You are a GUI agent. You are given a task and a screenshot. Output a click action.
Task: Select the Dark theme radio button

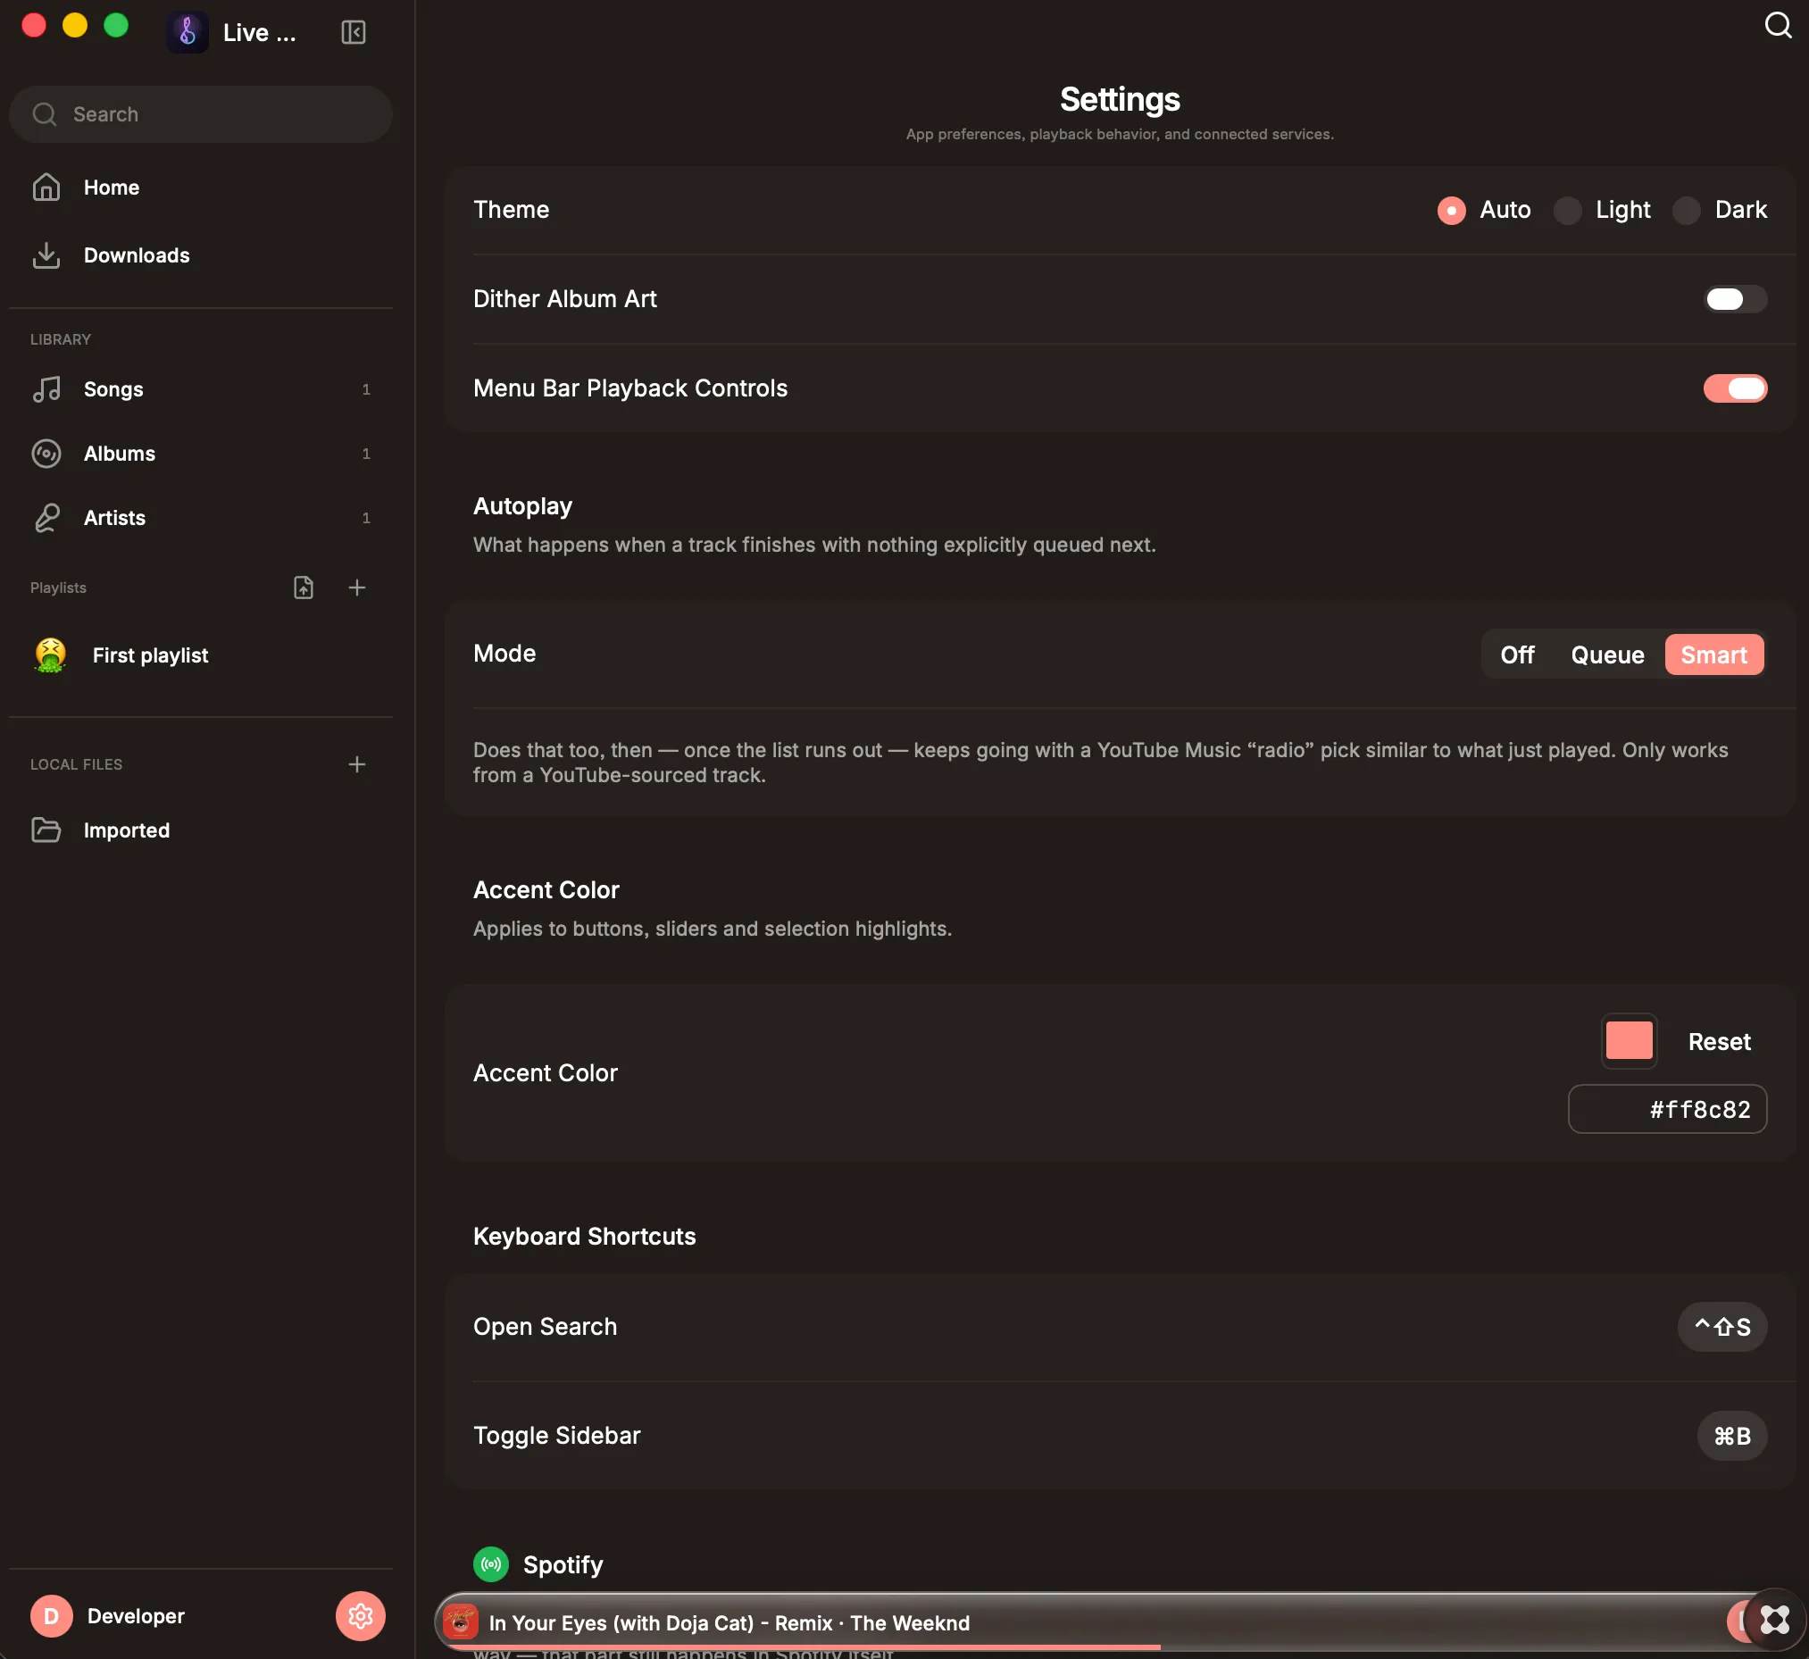[1686, 210]
